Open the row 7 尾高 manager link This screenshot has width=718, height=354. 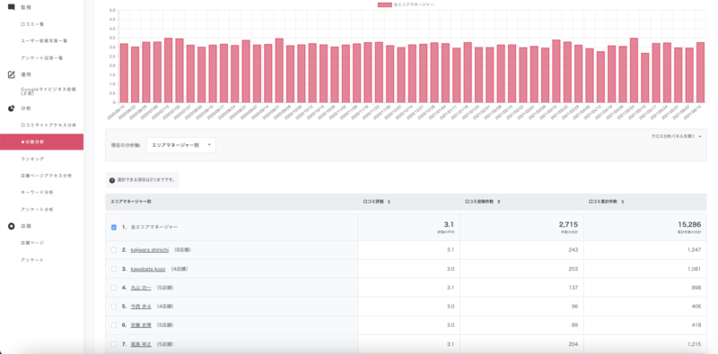(x=141, y=344)
